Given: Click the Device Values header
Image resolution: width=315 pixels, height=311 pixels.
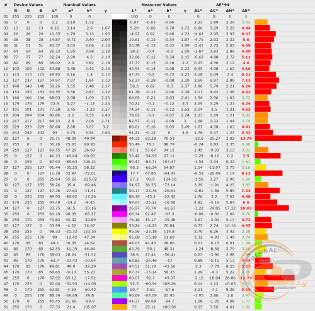Looking at the screenshot, I should tap(28, 4).
